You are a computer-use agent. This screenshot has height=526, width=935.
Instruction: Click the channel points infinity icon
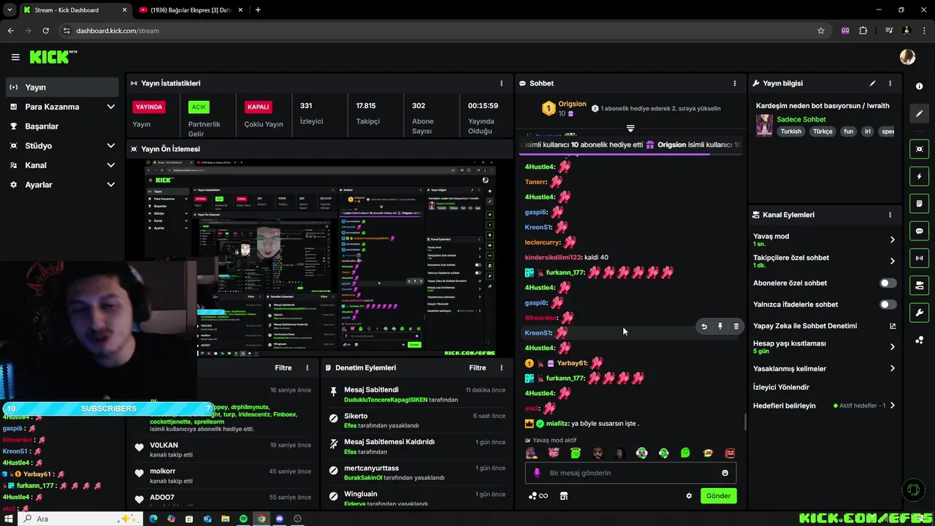click(538, 496)
